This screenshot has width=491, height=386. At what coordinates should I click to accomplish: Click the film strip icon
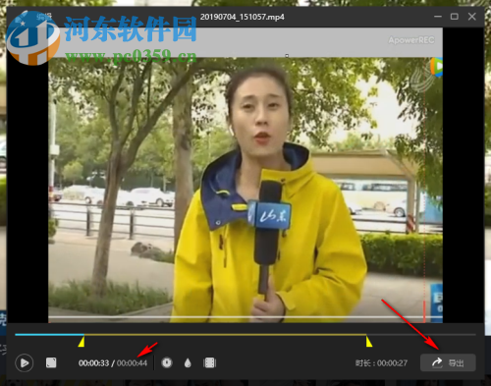pyautogui.click(x=209, y=362)
